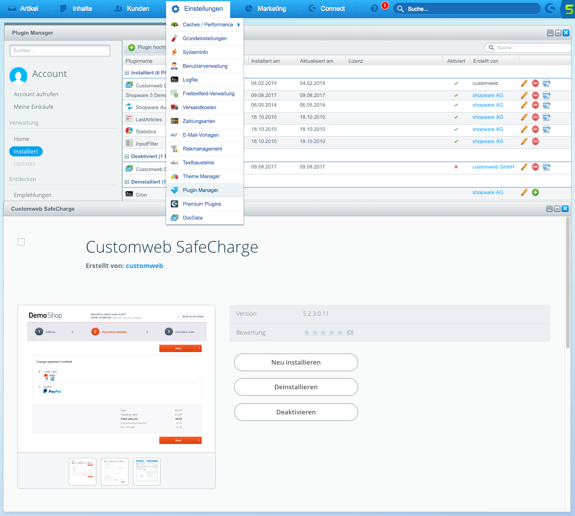Open Empfehlungen under Entdecken

33,195
